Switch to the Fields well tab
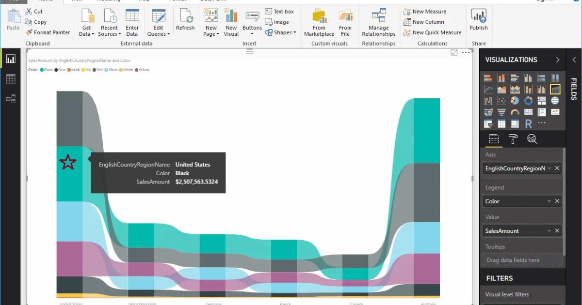Image resolution: width=582 pixels, height=305 pixels. coord(494,139)
